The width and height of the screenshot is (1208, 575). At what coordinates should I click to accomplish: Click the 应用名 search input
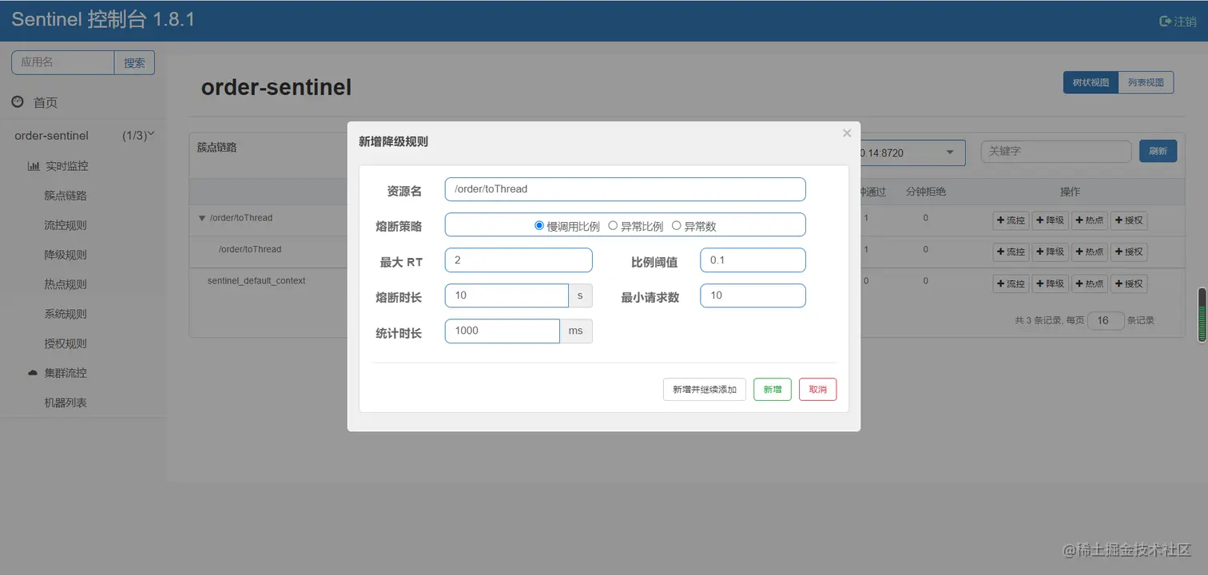pyautogui.click(x=63, y=63)
